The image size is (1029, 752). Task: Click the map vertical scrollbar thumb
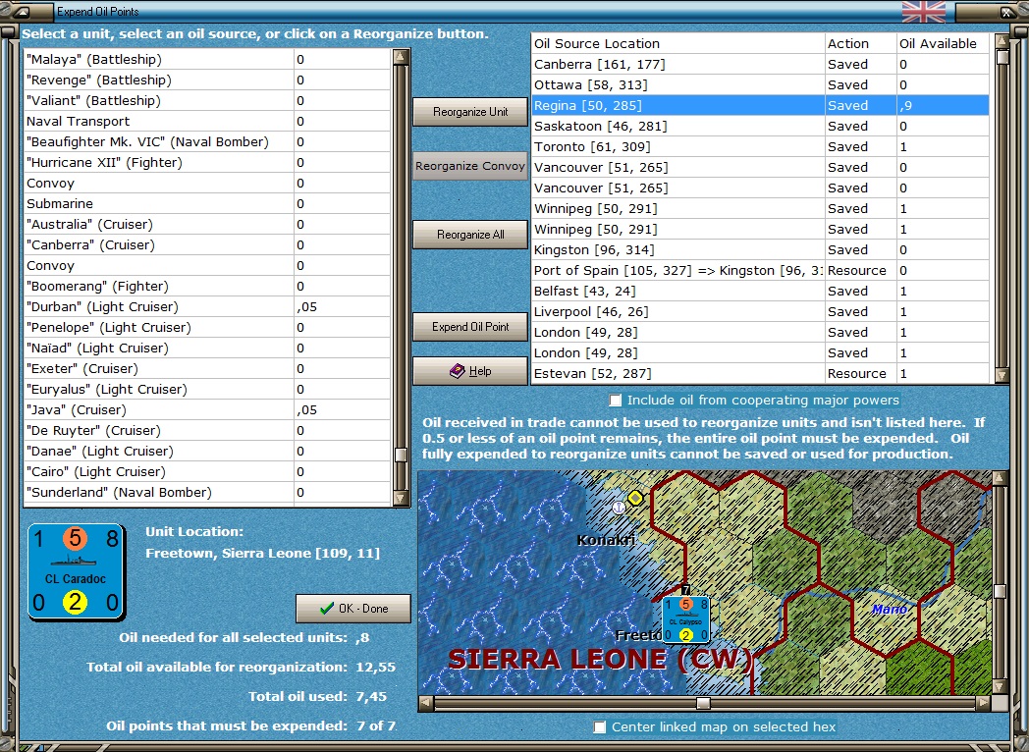[1000, 591]
